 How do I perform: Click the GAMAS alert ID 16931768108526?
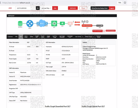click(87, 50)
